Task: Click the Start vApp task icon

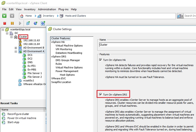Action: click(x=3, y=122)
